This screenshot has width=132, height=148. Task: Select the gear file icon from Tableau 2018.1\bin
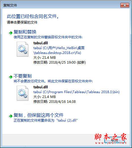[x=23, y=93]
